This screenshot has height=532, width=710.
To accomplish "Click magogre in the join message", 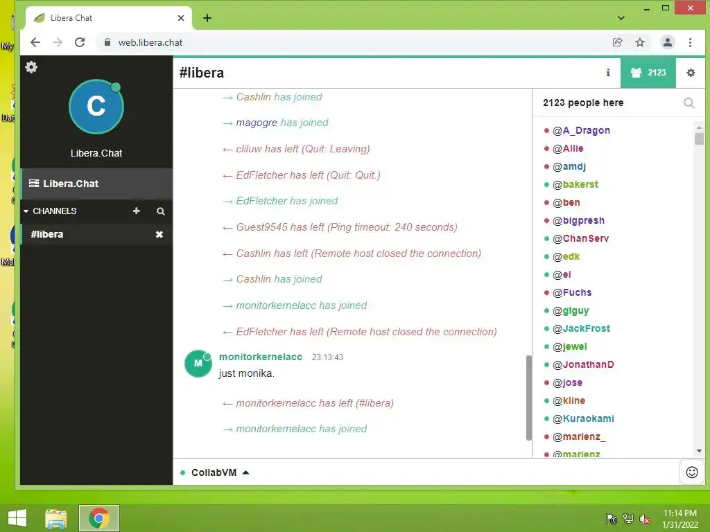I will point(257,123).
